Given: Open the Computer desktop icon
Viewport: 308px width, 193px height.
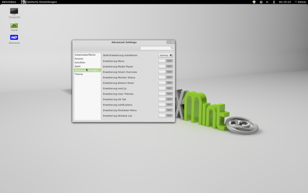Looking at the screenshot, I should point(14,11).
